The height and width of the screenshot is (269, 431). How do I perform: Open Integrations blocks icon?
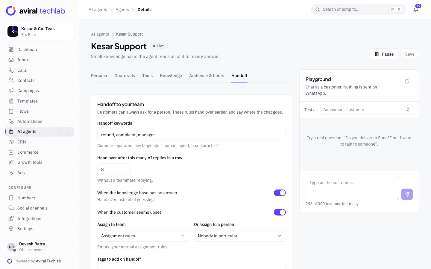[11, 218]
